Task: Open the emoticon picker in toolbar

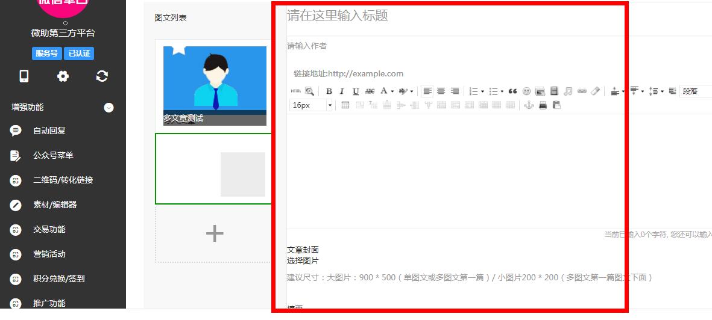Action: coord(526,91)
